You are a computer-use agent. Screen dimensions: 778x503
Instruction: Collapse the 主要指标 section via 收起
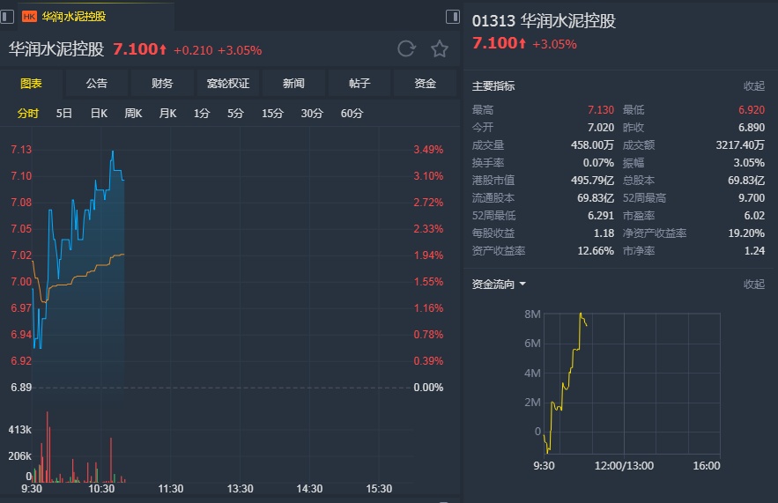click(x=754, y=85)
